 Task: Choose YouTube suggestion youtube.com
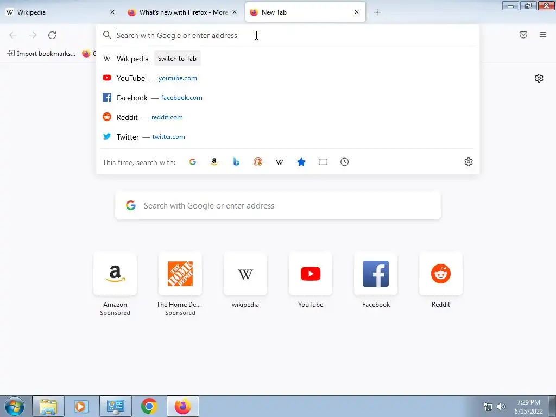288,78
